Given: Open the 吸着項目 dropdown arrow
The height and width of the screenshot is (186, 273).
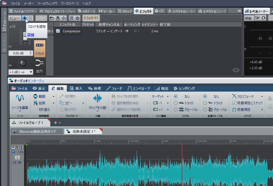Looking at the screenshot, I should [x=262, y=110].
